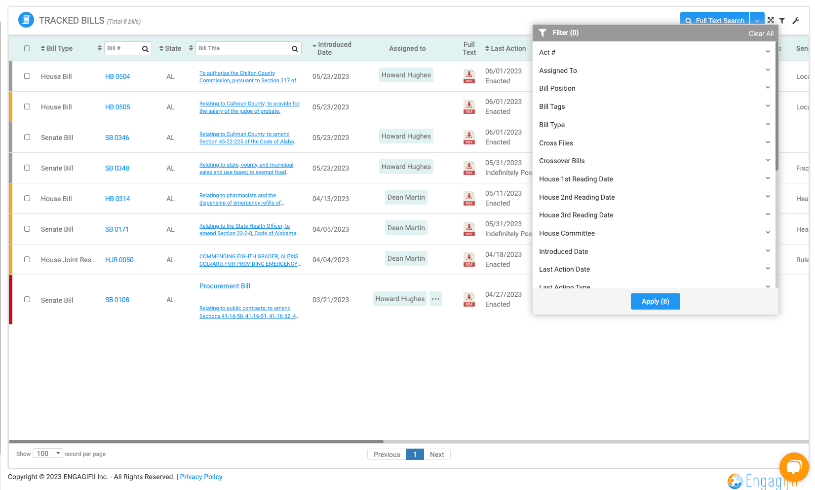This screenshot has width=815, height=490.
Task: Download PDF for bill HB 0314
Action: (x=469, y=199)
